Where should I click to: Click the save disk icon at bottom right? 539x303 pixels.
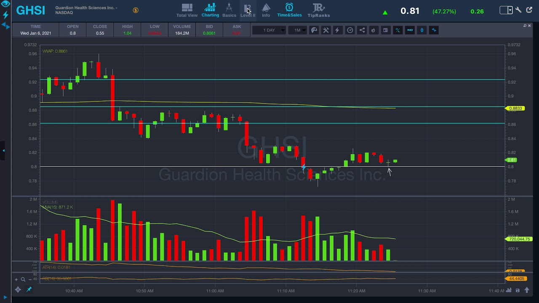pos(518,290)
